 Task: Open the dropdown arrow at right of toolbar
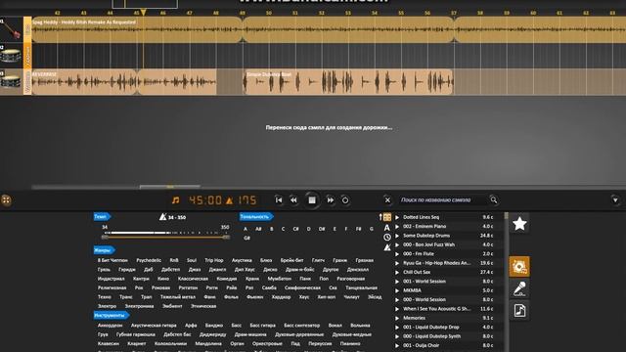(615, 199)
